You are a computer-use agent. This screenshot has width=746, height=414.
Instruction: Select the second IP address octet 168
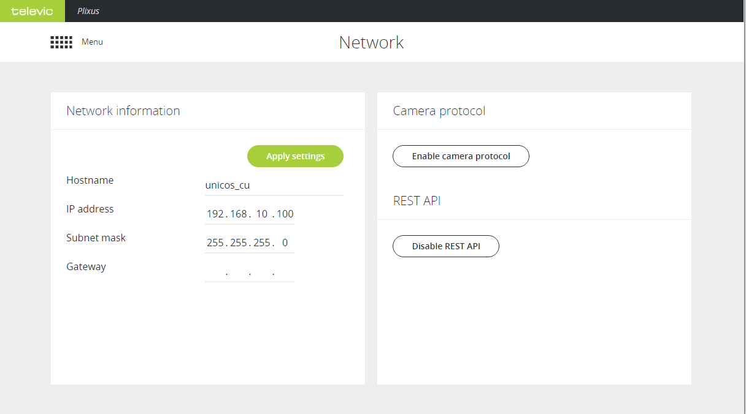coord(239,214)
